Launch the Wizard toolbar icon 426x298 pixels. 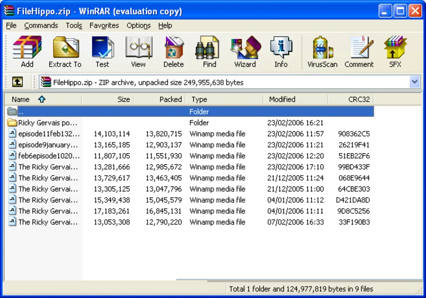(246, 47)
